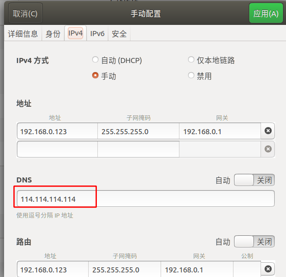The width and height of the screenshot is (286, 277).
Task: Edit the subnet mask 255.255.255.0 in 地址 section
Action: (139, 131)
